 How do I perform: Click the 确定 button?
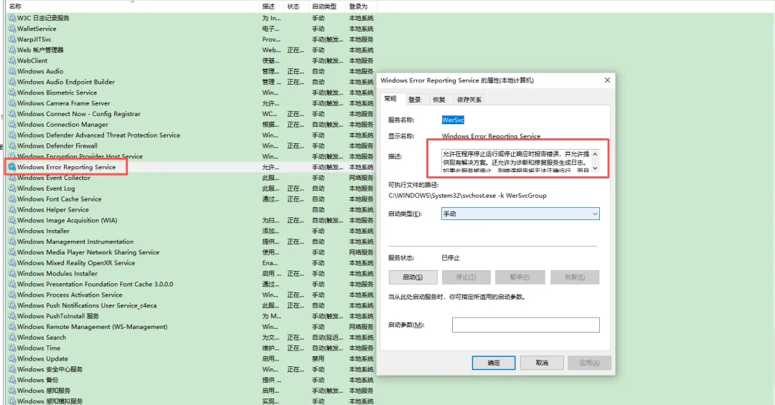[x=493, y=363]
